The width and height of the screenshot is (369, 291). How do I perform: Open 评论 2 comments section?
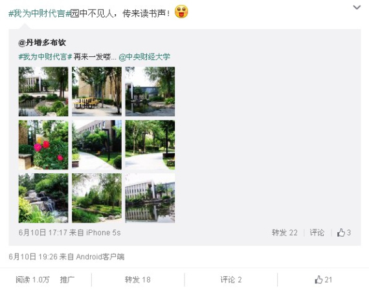point(231,280)
